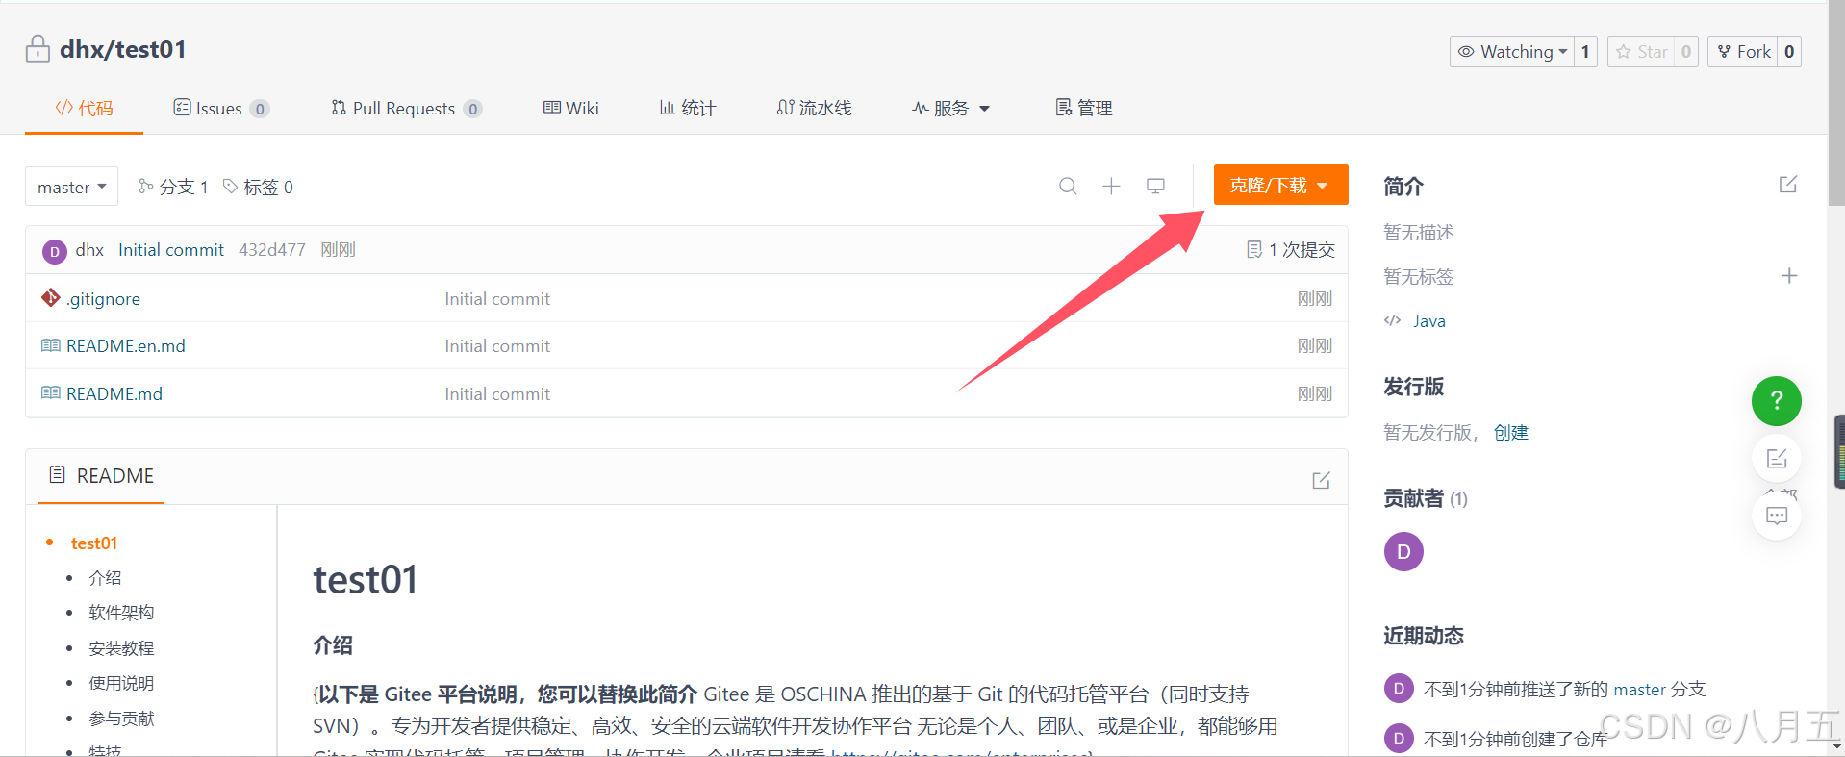Open the Initial commit message in header row
Viewport: 1845px width, 757px height.
pos(171,250)
